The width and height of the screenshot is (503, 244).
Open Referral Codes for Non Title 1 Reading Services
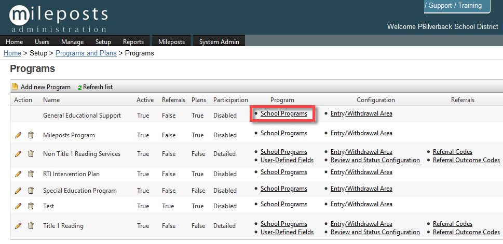pos(453,152)
